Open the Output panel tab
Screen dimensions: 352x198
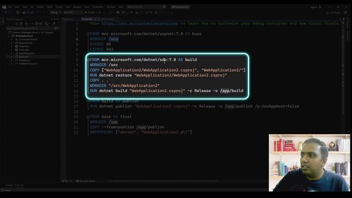[9, 185]
